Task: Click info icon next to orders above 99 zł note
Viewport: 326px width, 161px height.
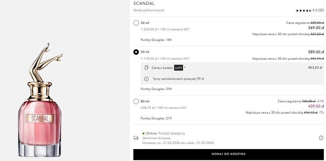Action: click(x=146, y=79)
